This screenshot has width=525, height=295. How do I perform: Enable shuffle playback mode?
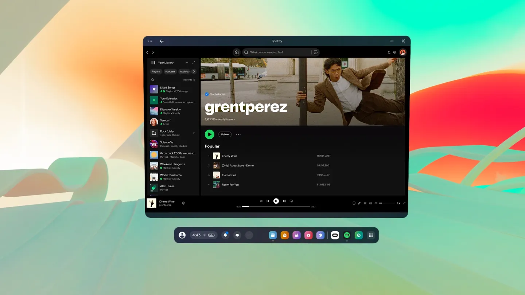coord(261,201)
